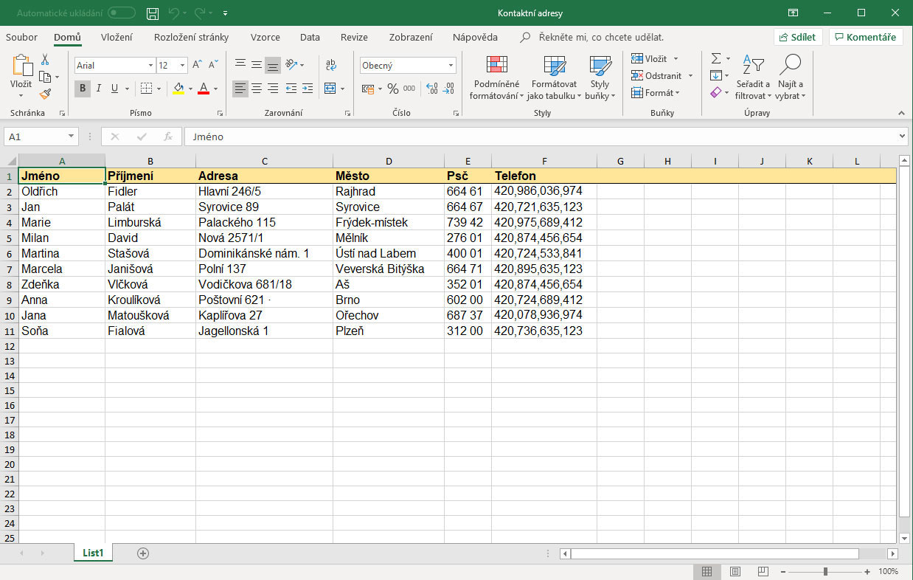This screenshot has height=580, width=913.
Task: Open the Obecný number format dropdown
Action: 451,65
